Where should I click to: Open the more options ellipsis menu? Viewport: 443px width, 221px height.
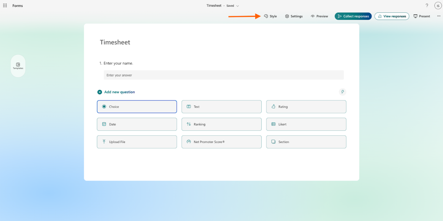[439, 16]
